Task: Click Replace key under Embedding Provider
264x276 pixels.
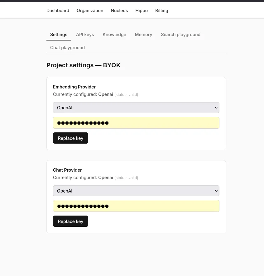Action: coord(70,138)
